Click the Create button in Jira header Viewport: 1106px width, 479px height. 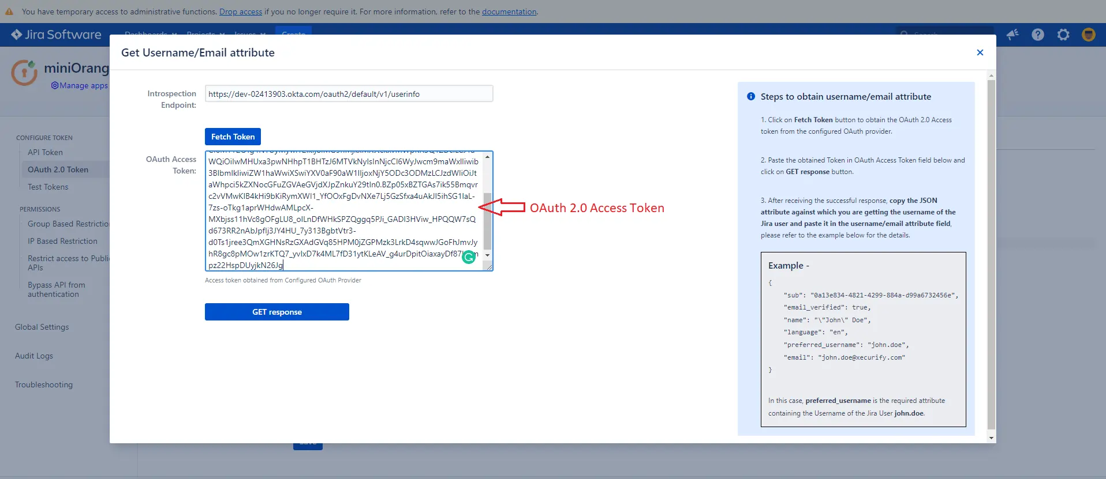pos(293,32)
